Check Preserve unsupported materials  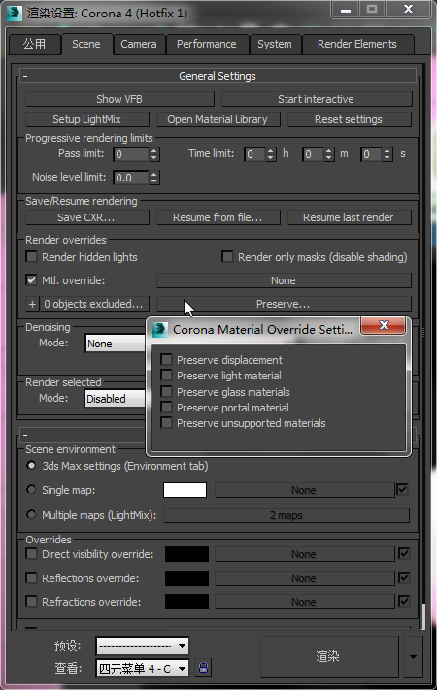166,423
